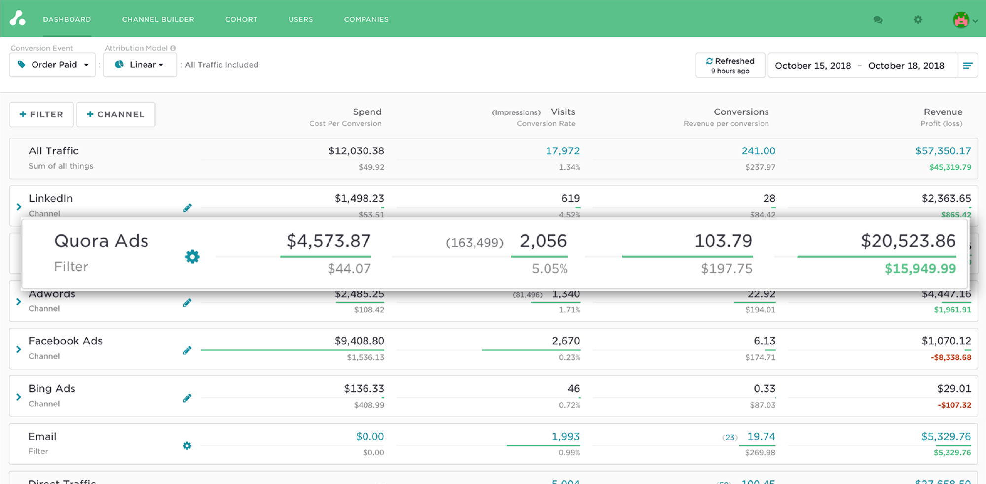Edit the Facebook Ads channel pencil icon

[x=187, y=350]
